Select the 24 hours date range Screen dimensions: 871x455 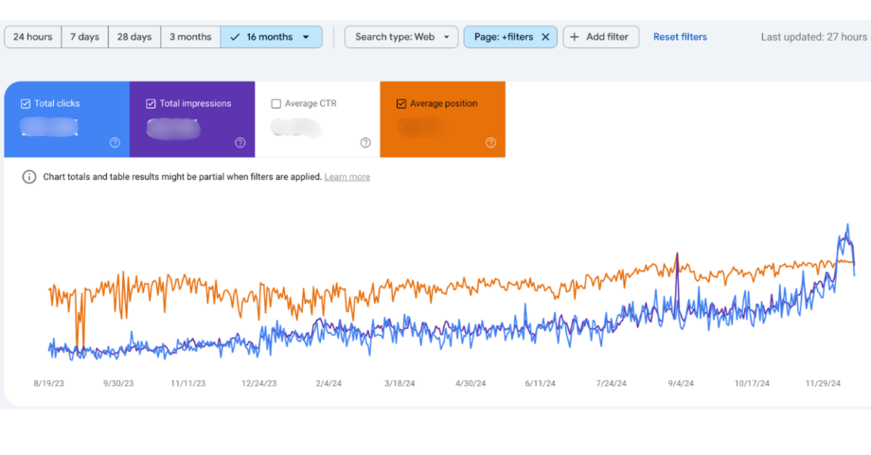33,37
